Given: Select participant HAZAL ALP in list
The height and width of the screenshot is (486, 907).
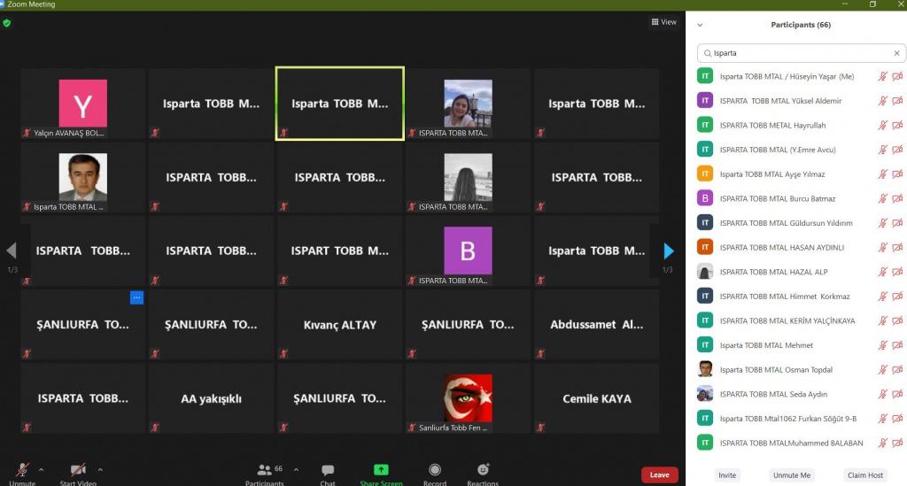Looking at the screenshot, I should (x=801, y=272).
